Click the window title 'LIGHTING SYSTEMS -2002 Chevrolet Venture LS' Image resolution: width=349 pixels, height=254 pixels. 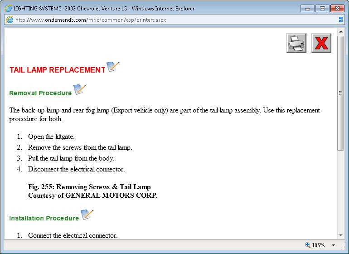[70, 9]
